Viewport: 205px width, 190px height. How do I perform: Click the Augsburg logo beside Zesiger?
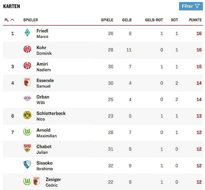pos(37,182)
